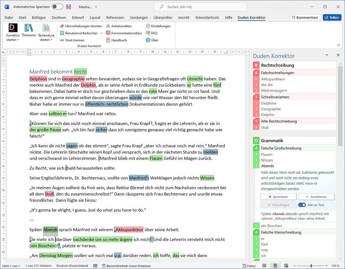Toggle the Alle im Text switch
The width and height of the screenshot is (345, 269).
pyautogui.click(x=302, y=205)
